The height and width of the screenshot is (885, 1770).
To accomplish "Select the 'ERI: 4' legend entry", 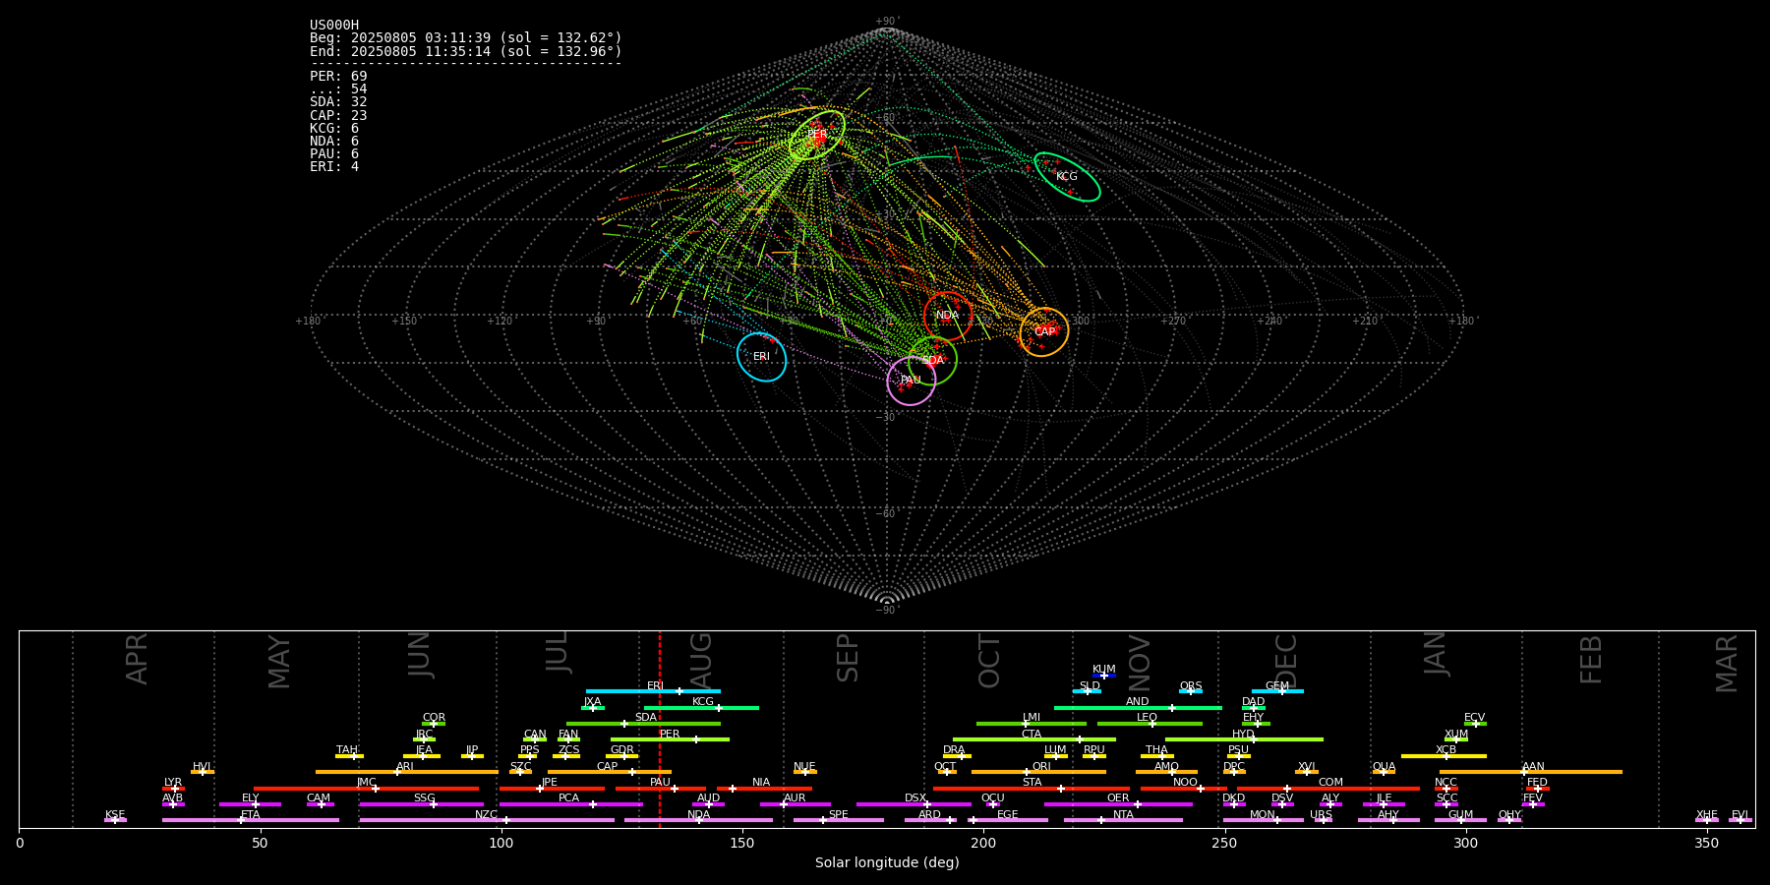I will pos(334,167).
